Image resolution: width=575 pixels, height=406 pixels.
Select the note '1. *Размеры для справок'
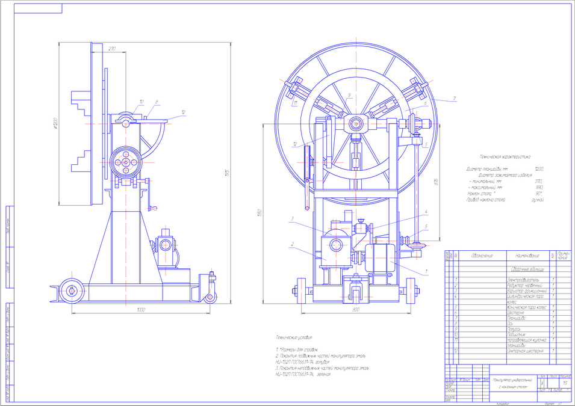(297, 349)
